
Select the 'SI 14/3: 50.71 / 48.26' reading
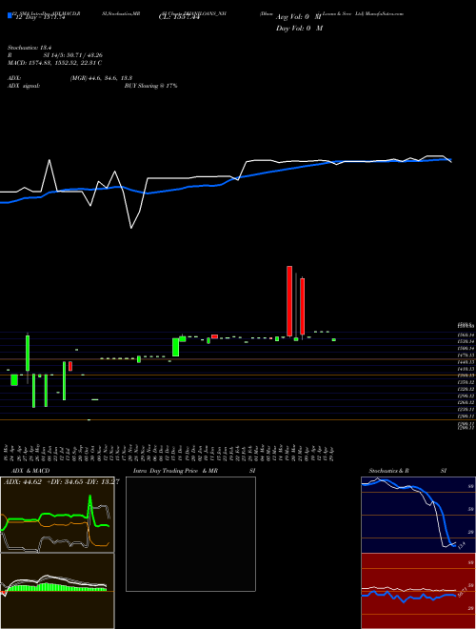(x=73, y=55)
